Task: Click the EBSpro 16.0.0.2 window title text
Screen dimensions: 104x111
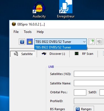Action: click(x=31, y=24)
